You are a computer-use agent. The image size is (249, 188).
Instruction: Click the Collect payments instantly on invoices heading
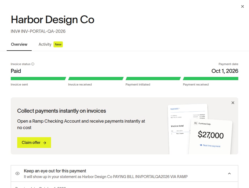tap(62, 111)
